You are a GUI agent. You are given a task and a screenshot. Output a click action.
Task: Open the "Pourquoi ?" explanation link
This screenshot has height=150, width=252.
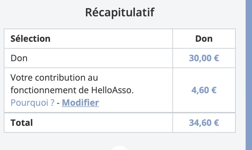(x=33, y=103)
